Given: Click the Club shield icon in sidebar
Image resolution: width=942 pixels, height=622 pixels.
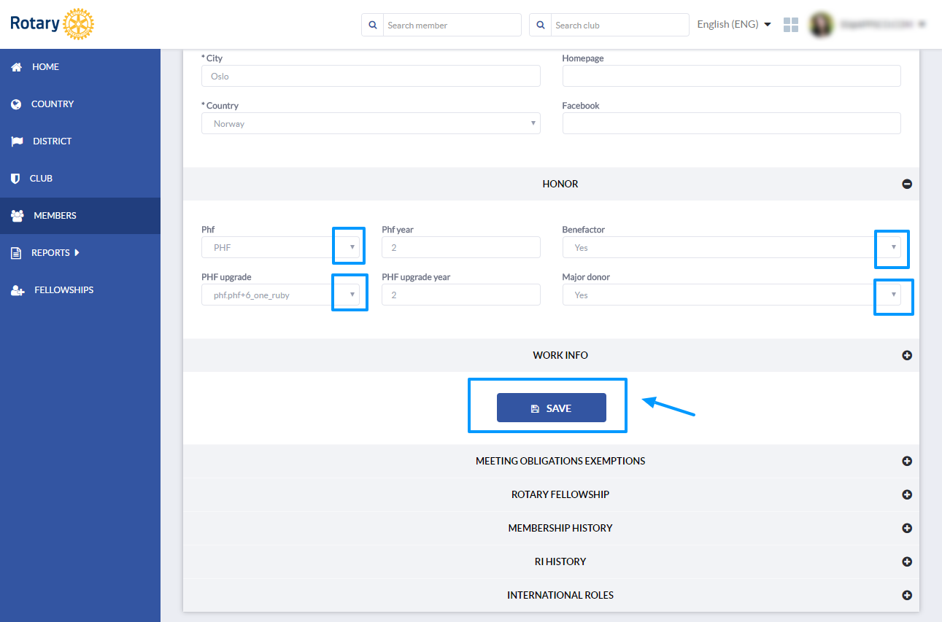Looking at the screenshot, I should tap(15, 179).
